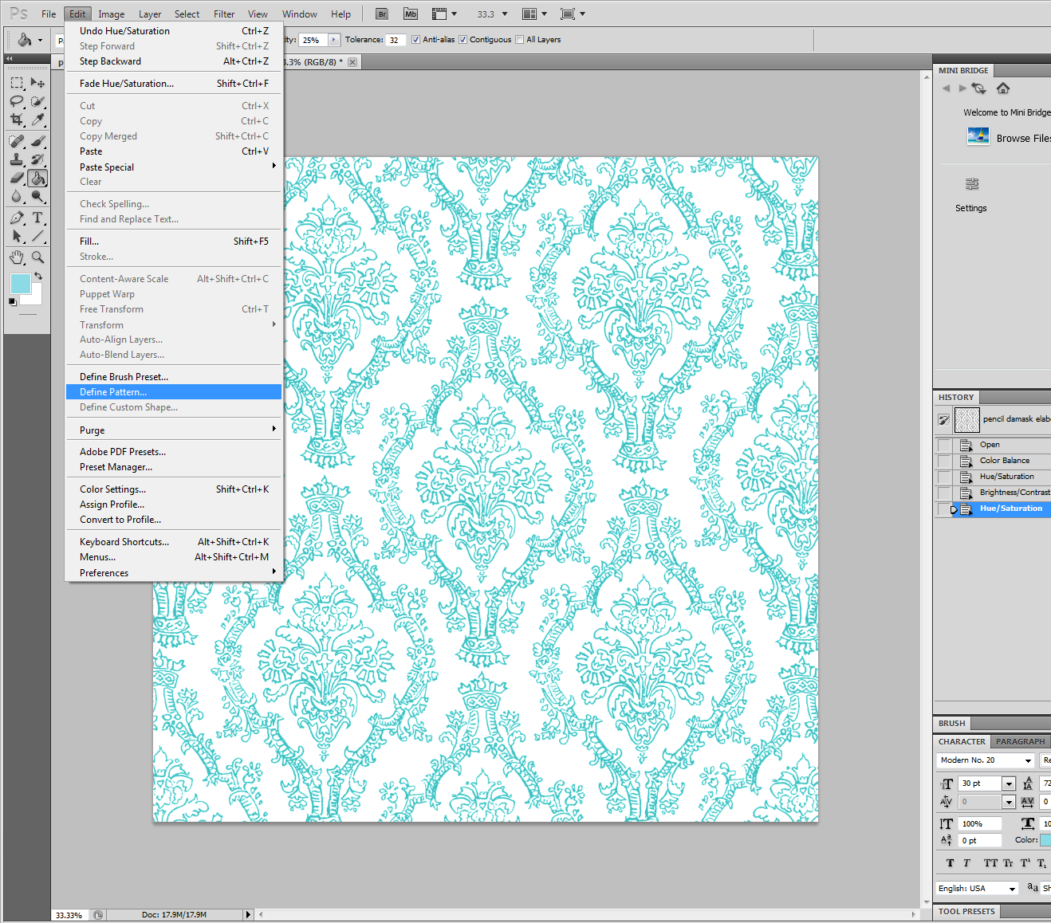
Task: Click the foreground color swatch
Action: point(20,284)
